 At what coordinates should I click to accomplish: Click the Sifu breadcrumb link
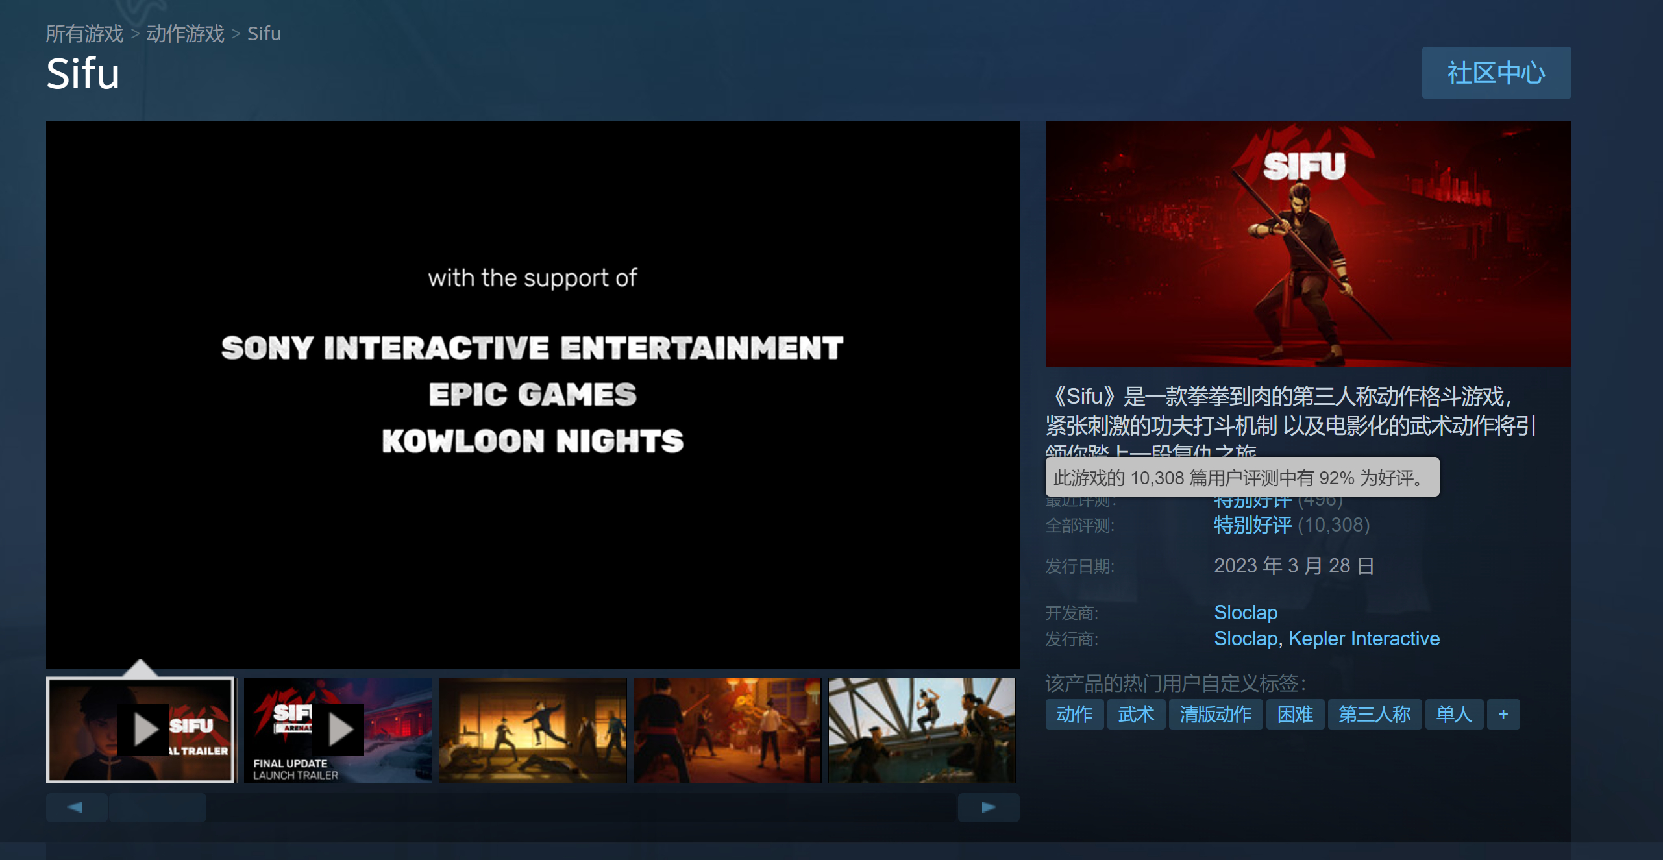coord(264,34)
